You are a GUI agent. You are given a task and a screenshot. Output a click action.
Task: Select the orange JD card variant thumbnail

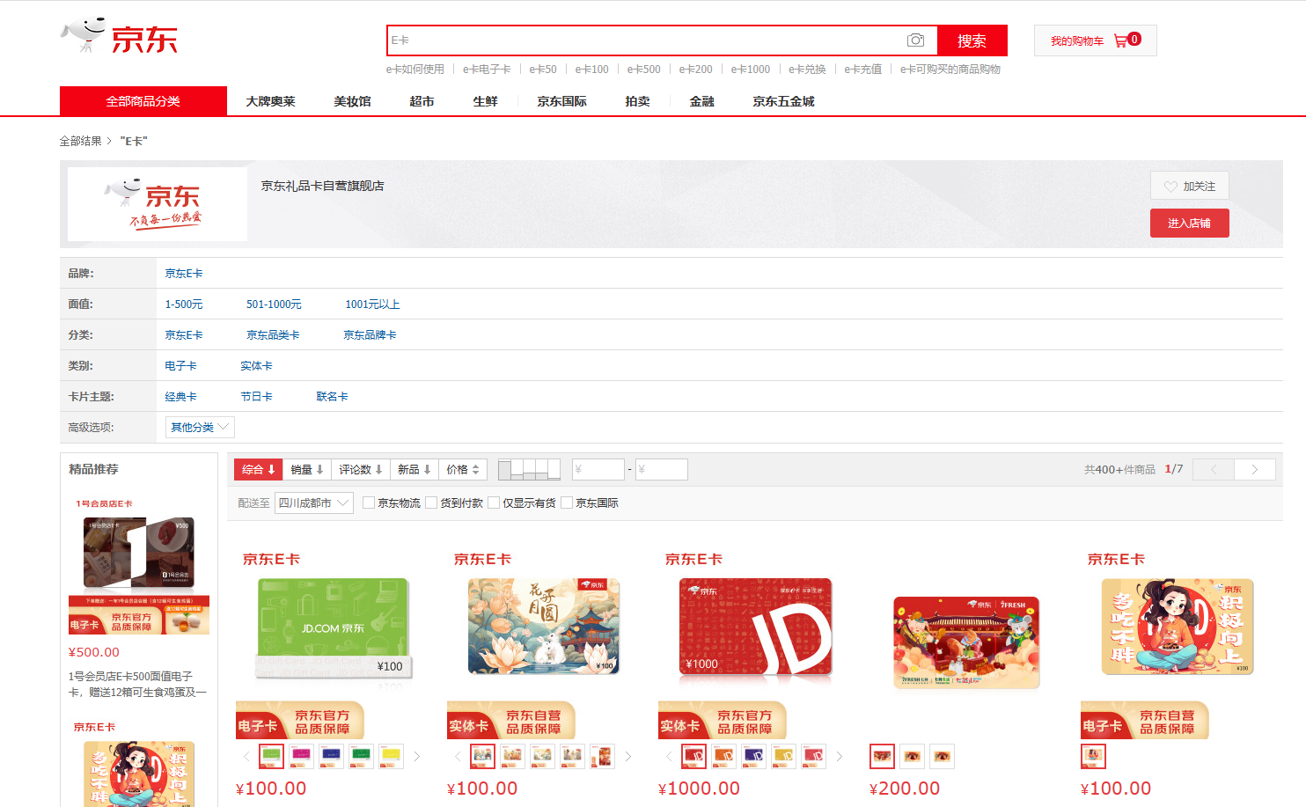724,756
